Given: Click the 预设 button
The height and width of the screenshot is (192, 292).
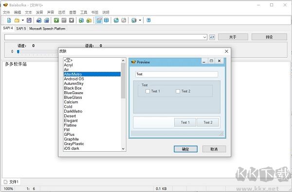Looking at the screenshot, I should pyautogui.click(x=269, y=37).
